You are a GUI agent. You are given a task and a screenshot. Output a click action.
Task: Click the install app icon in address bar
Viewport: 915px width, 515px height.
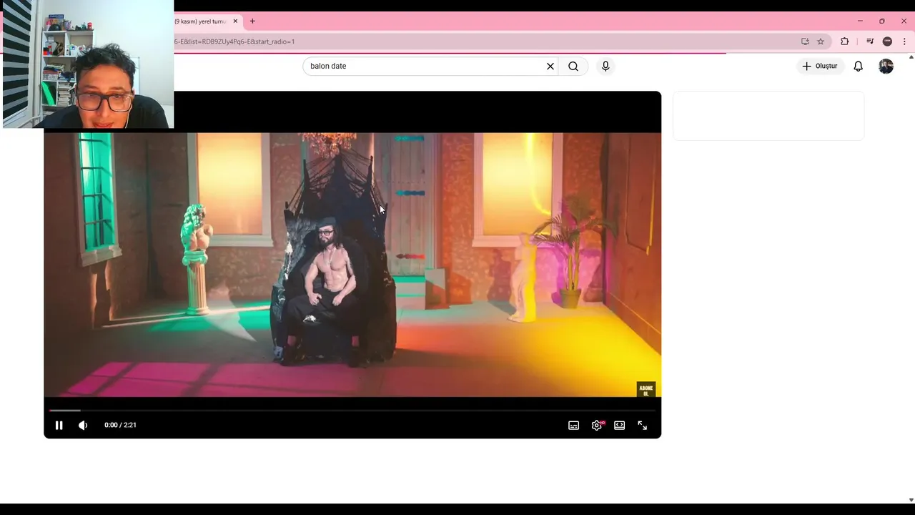pyautogui.click(x=805, y=41)
